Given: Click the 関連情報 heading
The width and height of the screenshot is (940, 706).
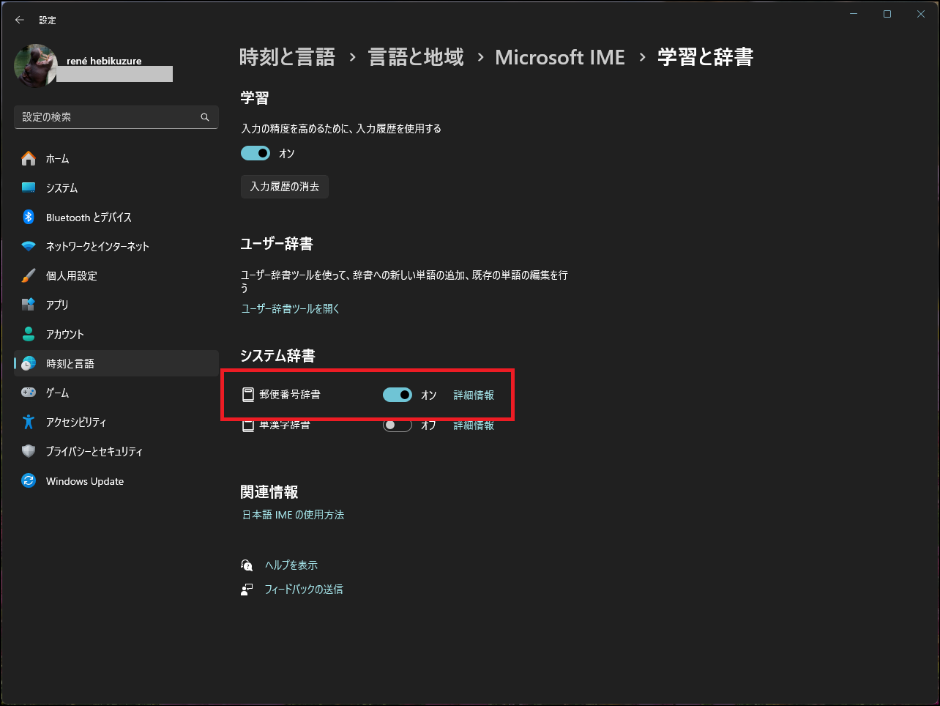Looking at the screenshot, I should (269, 492).
